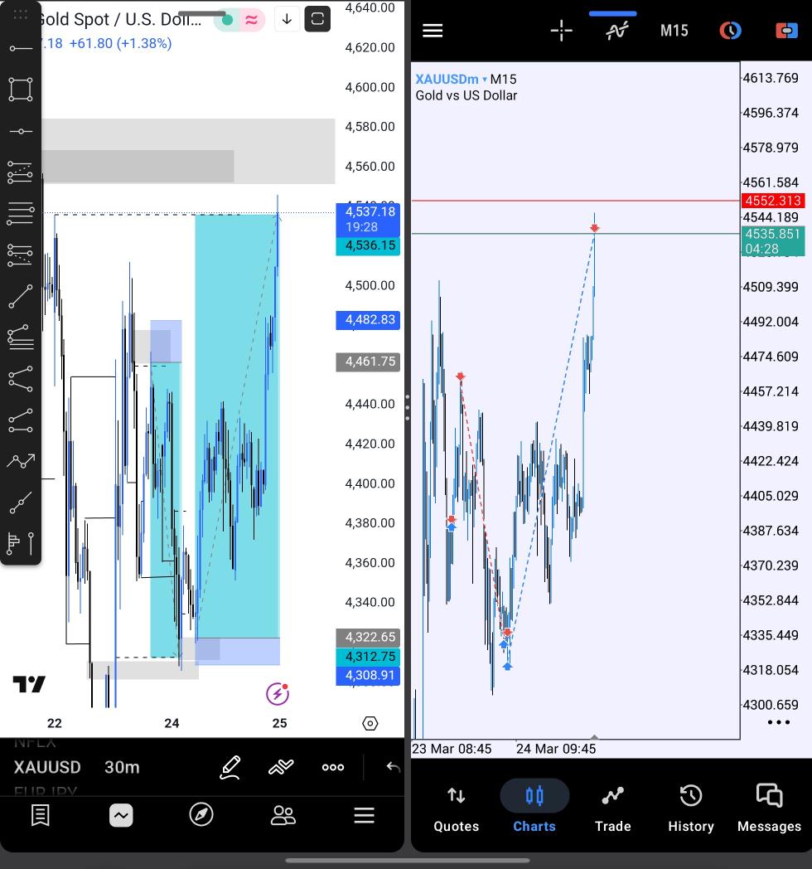Open the three-circles more options menu
Screen dimensions: 812x869
tap(333, 767)
